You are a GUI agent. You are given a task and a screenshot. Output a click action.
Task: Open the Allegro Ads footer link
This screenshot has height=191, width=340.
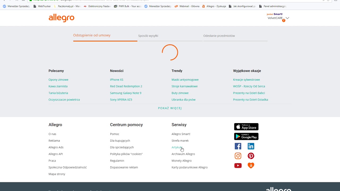[x=56, y=147]
